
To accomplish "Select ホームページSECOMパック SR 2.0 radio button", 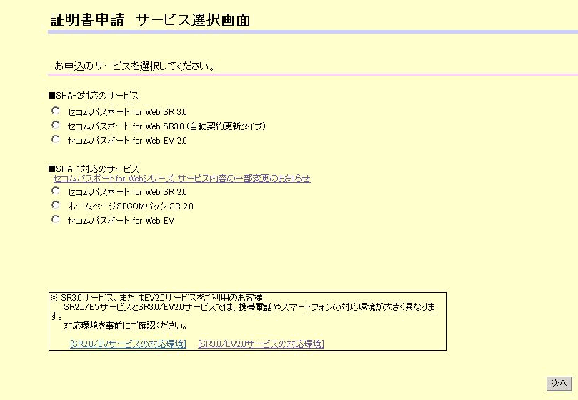I will 56,205.
